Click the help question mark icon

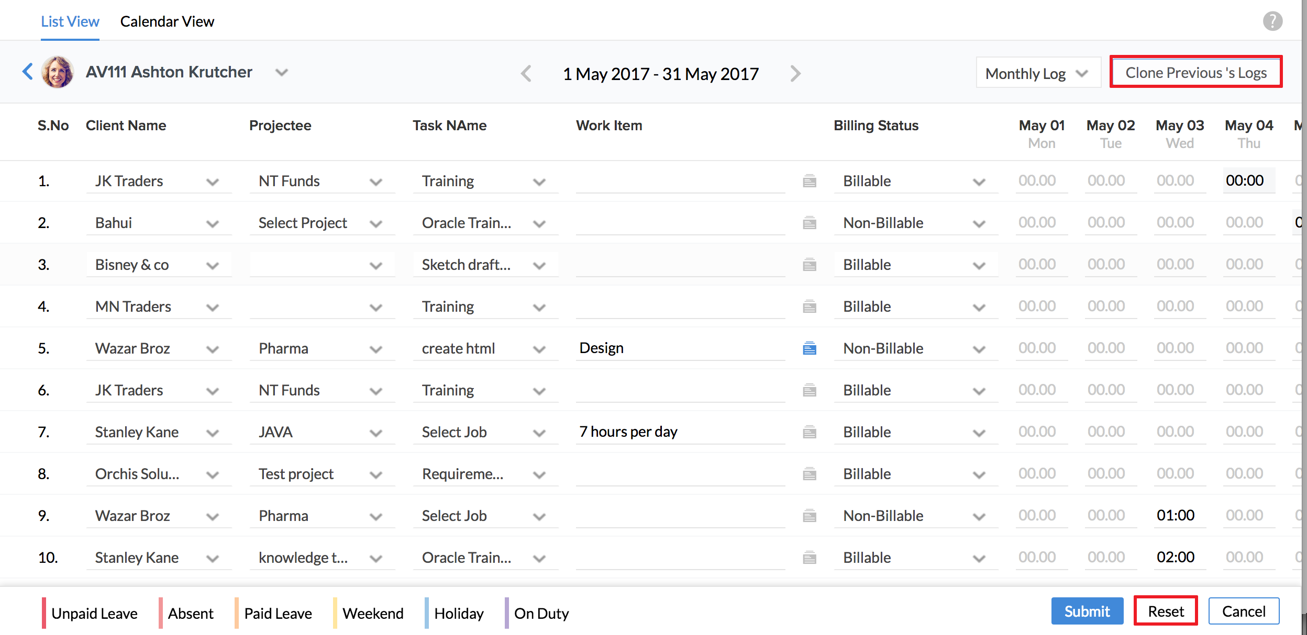tap(1272, 21)
